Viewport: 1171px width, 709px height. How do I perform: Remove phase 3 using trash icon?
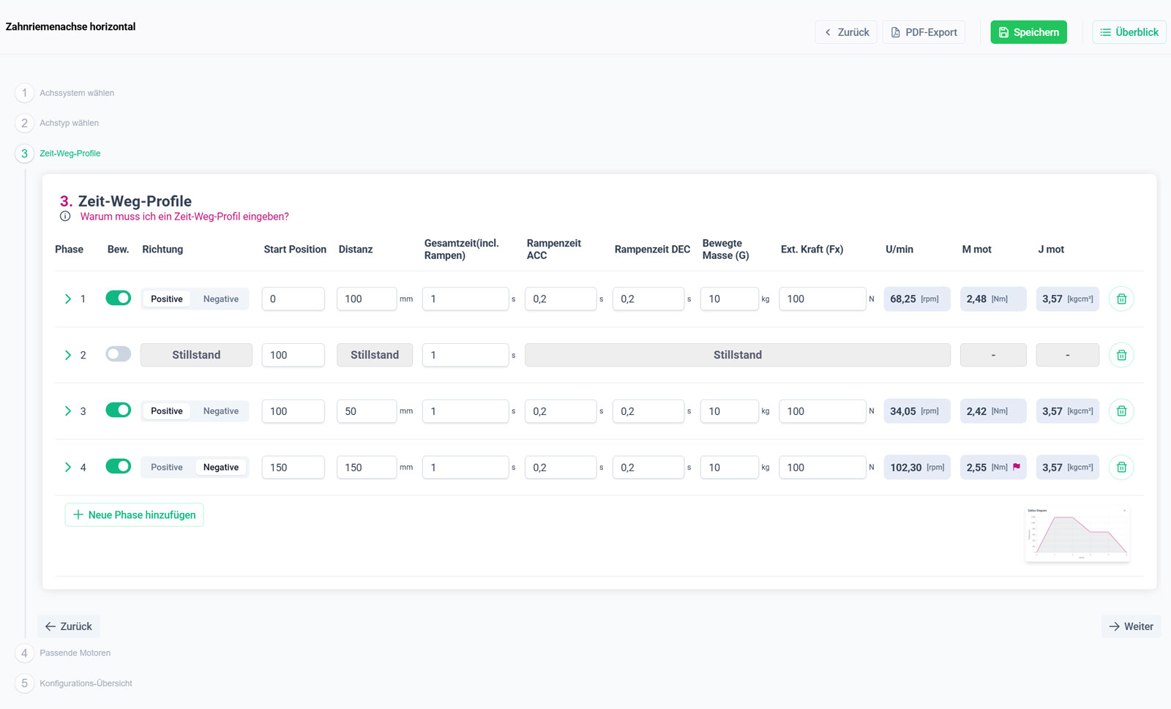coord(1121,411)
